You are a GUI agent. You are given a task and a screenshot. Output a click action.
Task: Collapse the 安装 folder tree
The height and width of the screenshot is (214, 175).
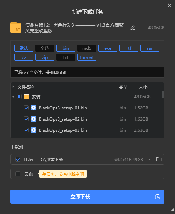pos(13,97)
